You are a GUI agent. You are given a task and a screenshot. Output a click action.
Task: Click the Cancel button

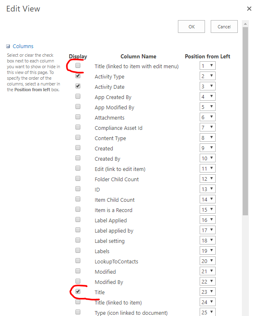point(224,27)
